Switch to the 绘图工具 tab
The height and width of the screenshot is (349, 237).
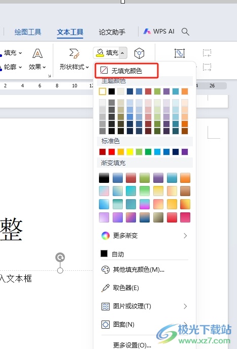[28, 32]
